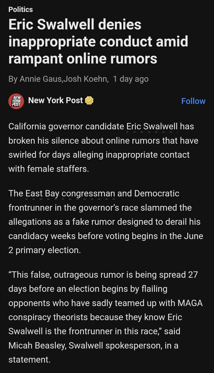
Task: Click the word "Democratic" in second paragraph
Action: click(x=157, y=193)
